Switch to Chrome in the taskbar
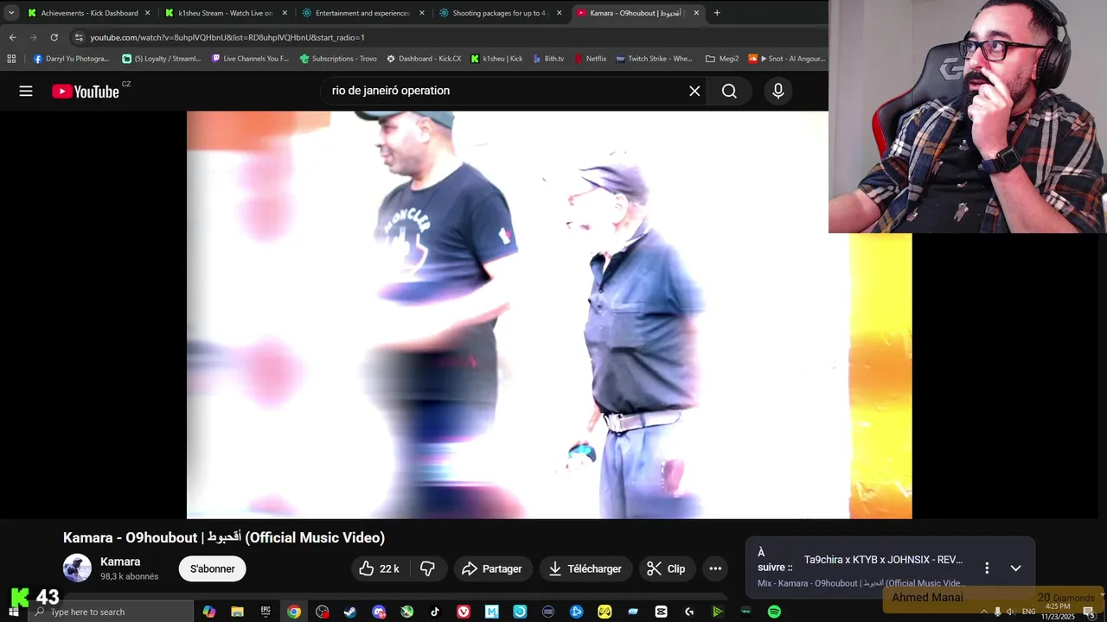 (294, 612)
